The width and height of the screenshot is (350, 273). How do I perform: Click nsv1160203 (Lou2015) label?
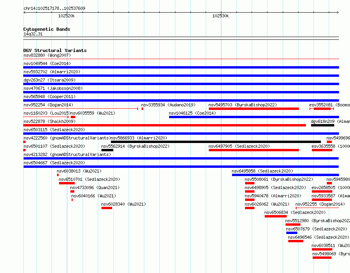pos(47,113)
